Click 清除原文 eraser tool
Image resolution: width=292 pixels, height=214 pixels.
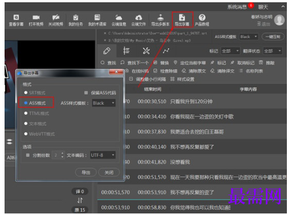pyautogui.click(x=194, y=71)
